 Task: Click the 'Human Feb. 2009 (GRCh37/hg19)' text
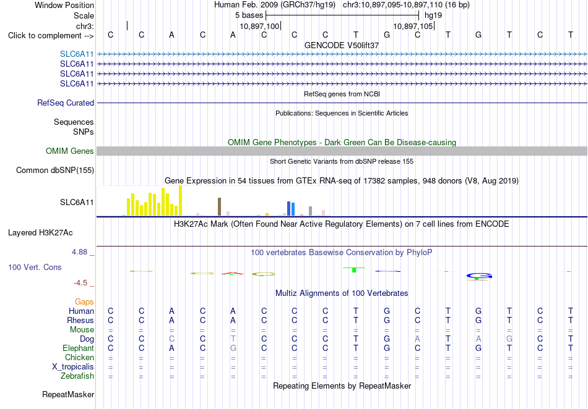click(x=274, y=5)
